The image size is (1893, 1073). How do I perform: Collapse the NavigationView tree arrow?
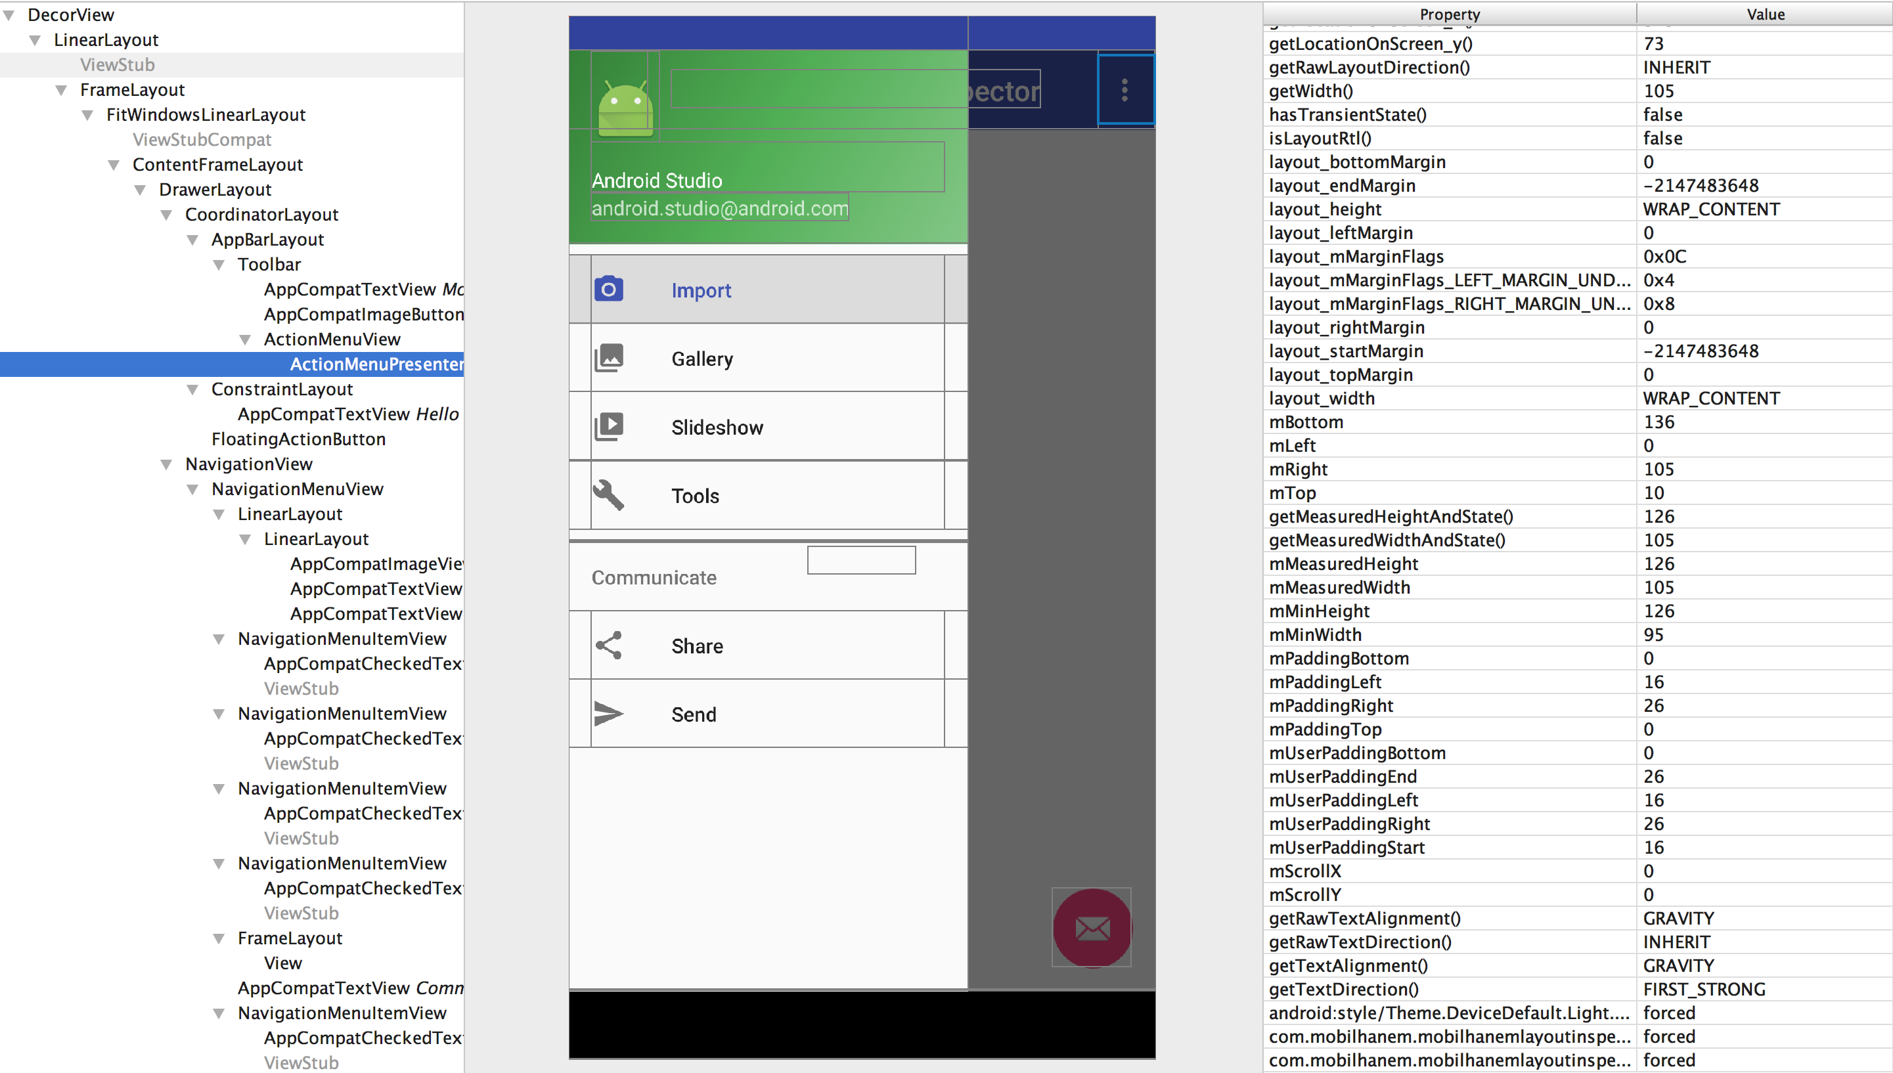pos(167,464)
